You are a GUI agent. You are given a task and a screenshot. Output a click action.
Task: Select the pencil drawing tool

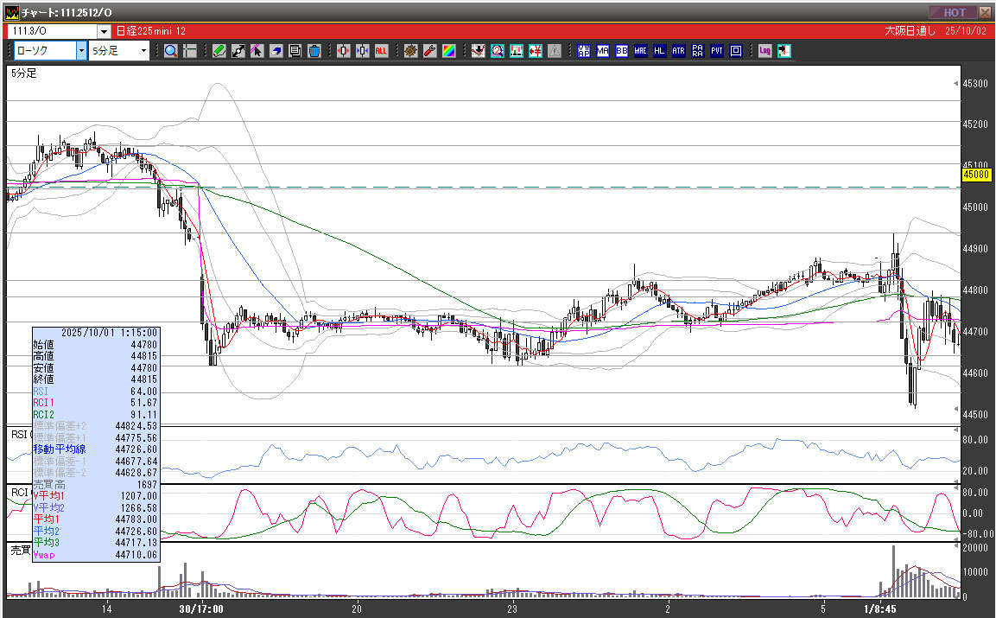pyautogui.click(x=219, y=51)
